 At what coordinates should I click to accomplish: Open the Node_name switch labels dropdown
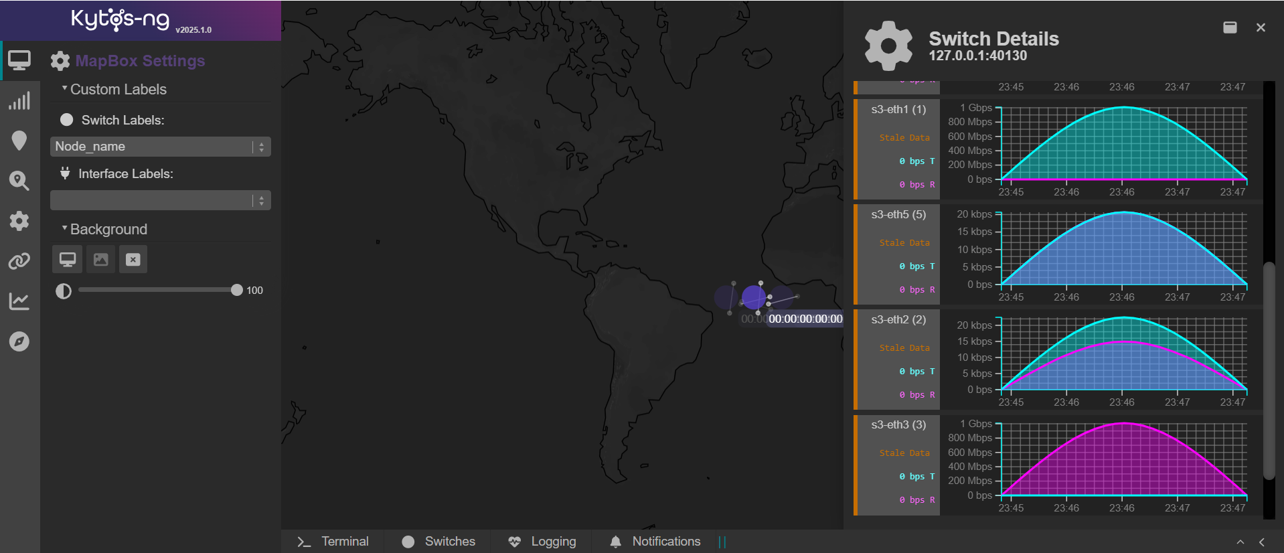pos(160,147)
